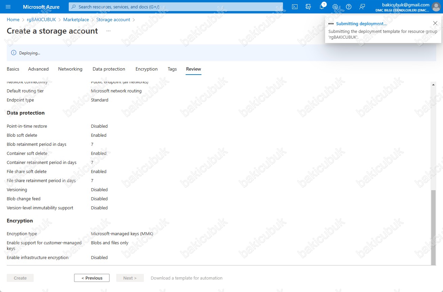
Task: Click the info icon beside Deploying
Action: 14,53
